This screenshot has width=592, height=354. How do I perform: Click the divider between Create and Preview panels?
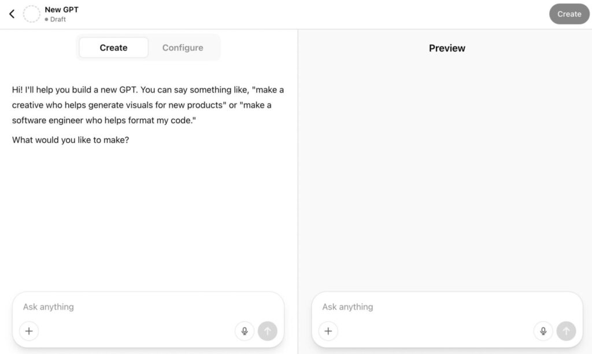(x=298, y=173)
